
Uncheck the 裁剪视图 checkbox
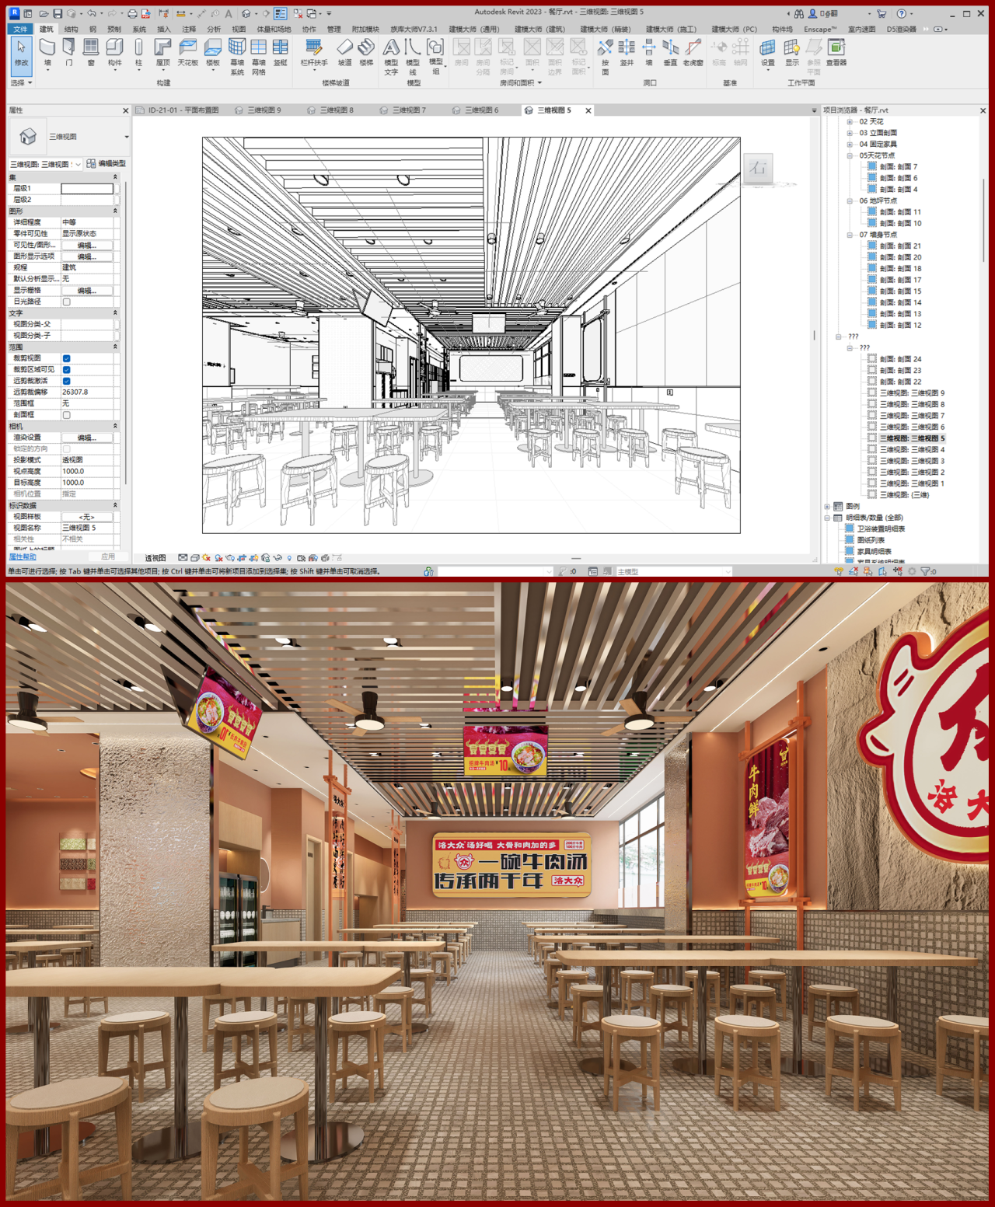click(x=67, y=358)
